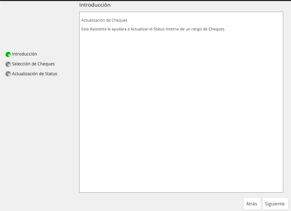291x211 pixels.
Task: Click the Introducción page heading
Action: [x=95, y=5]
